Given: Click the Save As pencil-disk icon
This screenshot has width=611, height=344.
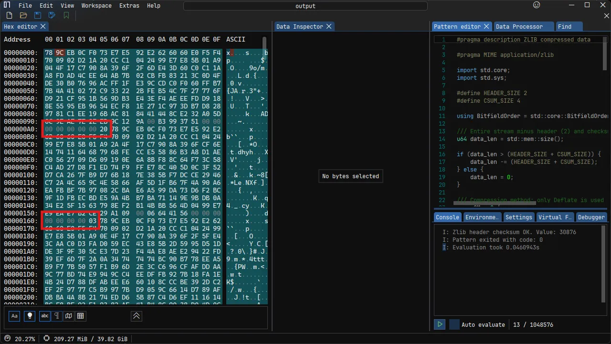Looking at the screenshot, I should tap(52, 16).
